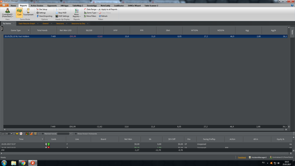Toggle Show Known Holecards checkbox
This screenshot has width=295, height=166.
pos(76,134)
